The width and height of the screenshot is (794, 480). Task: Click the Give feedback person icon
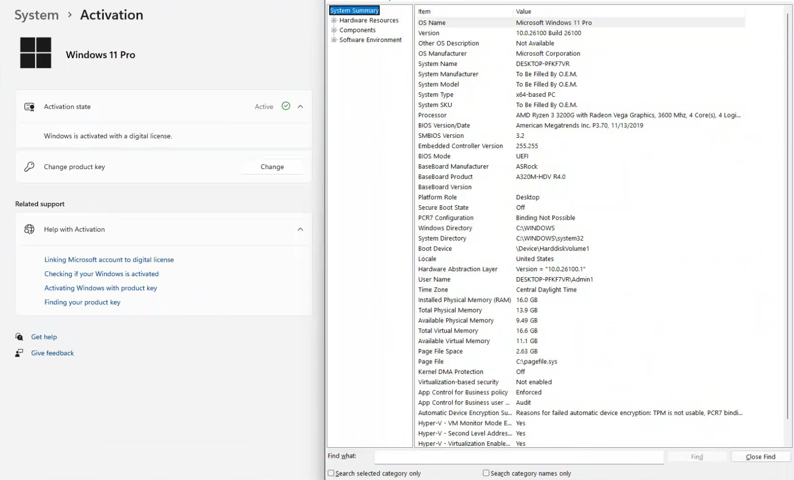coord(19,353)
